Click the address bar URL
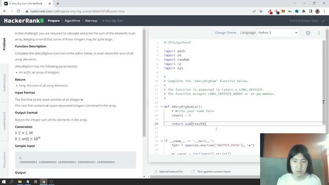Image resolution: width=329 pixels, height=185 pixels. tap(78, 11)
